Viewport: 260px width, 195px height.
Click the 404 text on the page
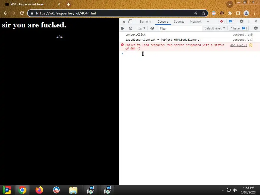tap(59, 37)
